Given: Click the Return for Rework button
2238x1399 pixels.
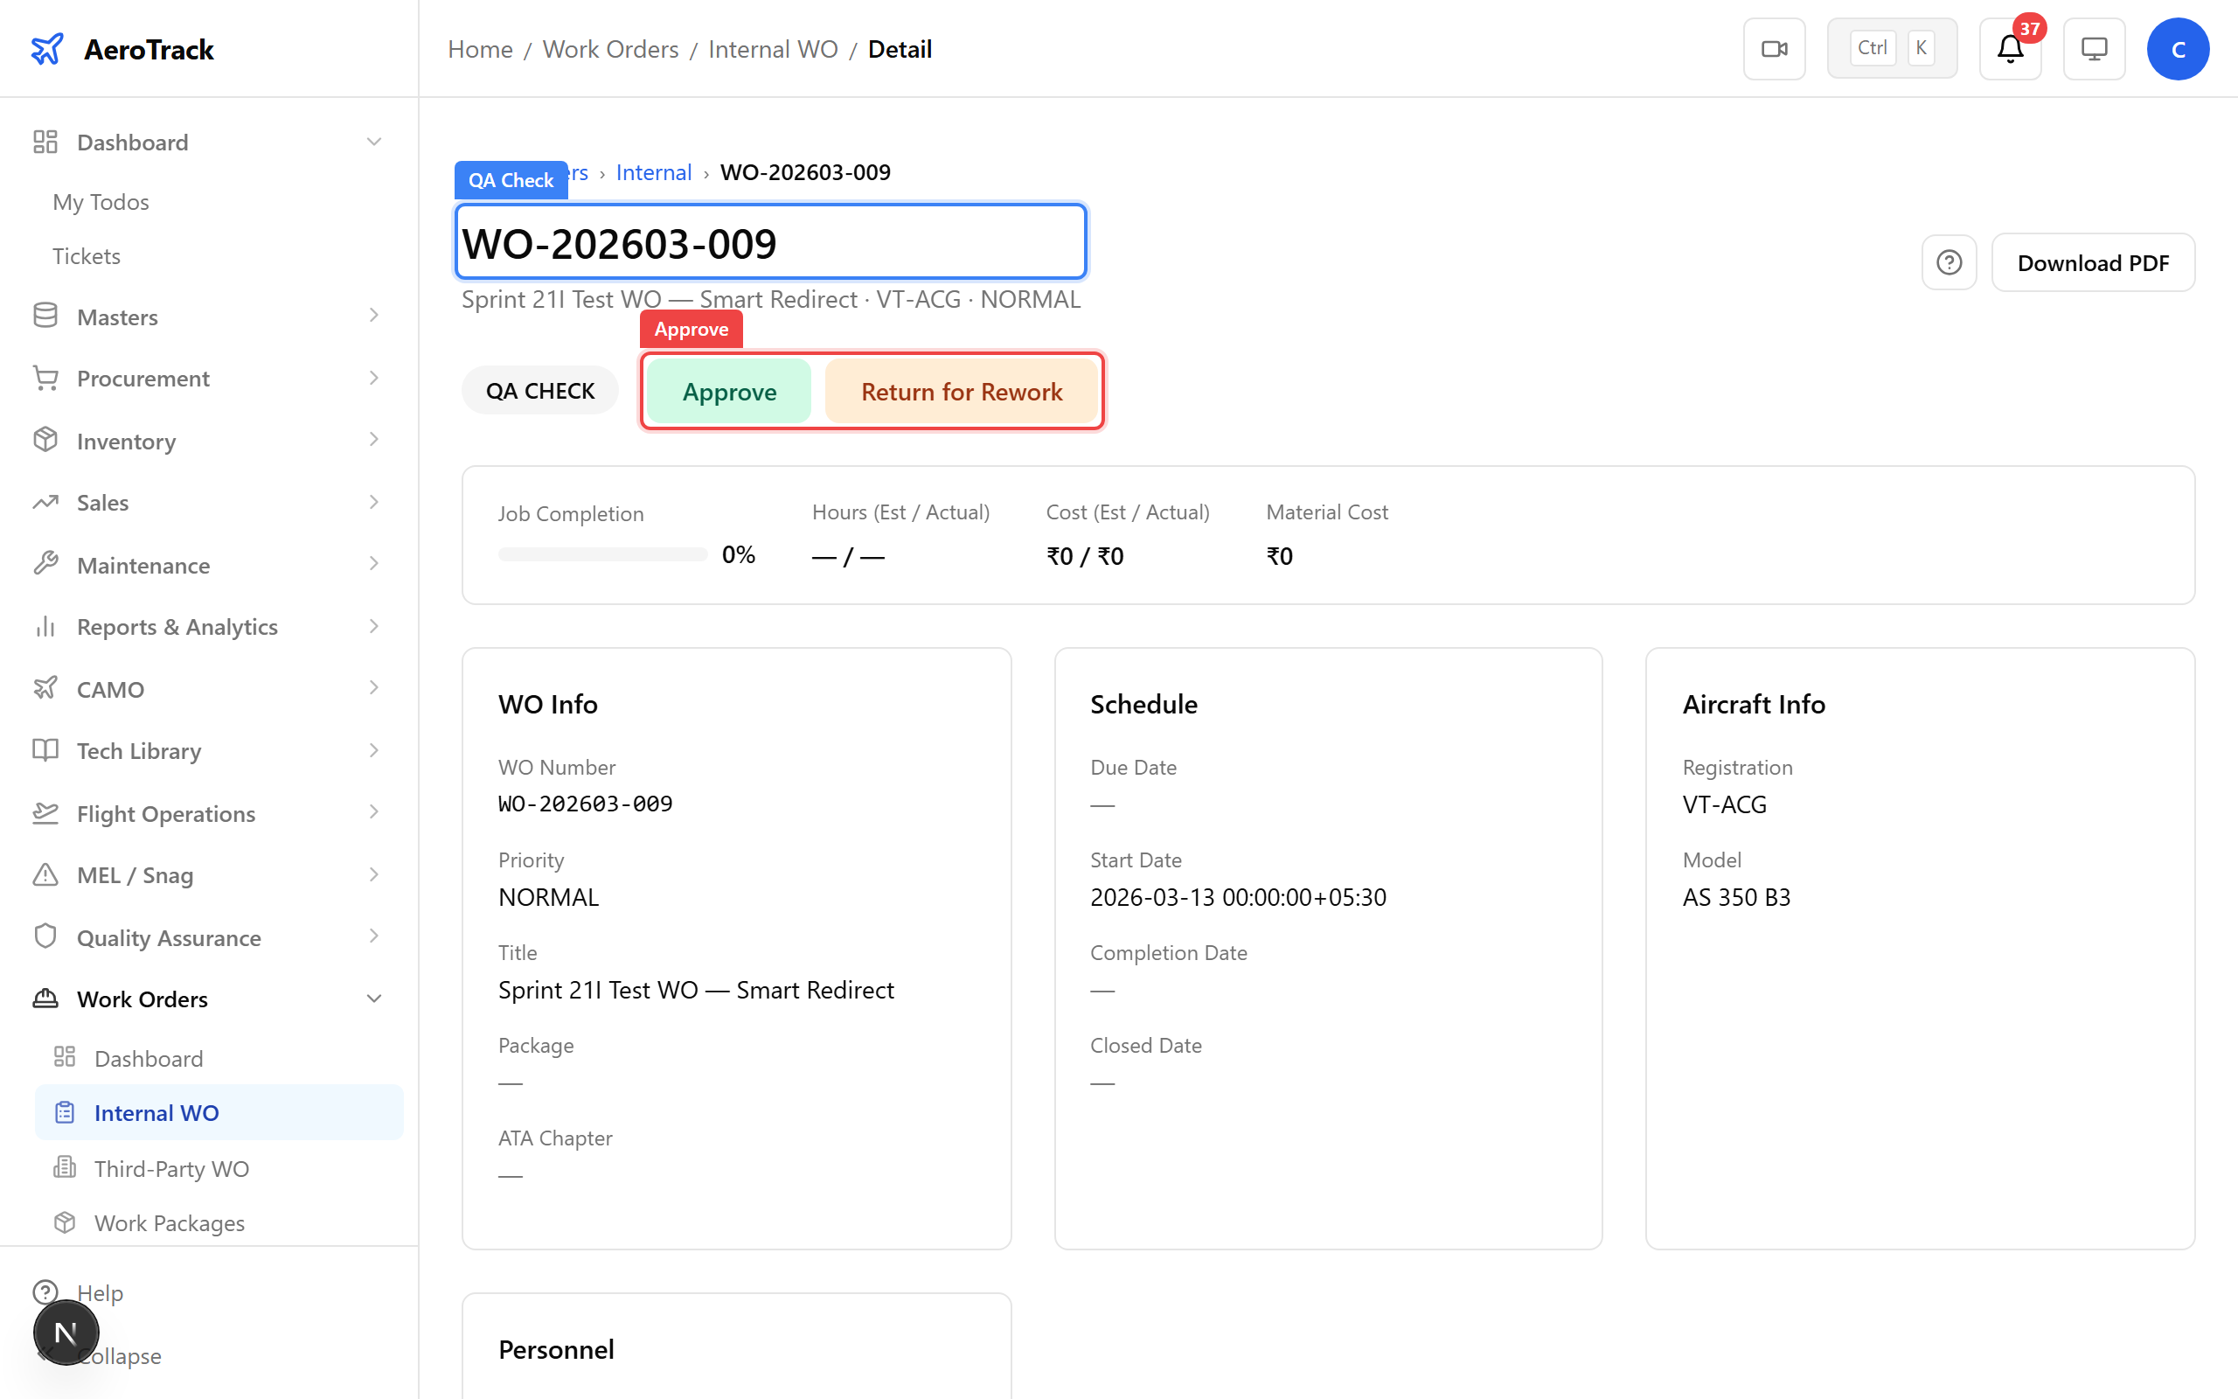Looking at the screenshot, I should (962, 391).
